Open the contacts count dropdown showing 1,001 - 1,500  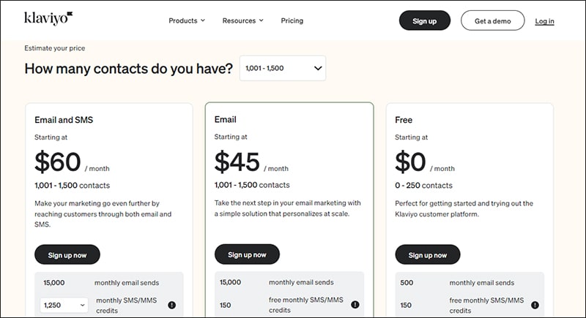tap(283, 68)
